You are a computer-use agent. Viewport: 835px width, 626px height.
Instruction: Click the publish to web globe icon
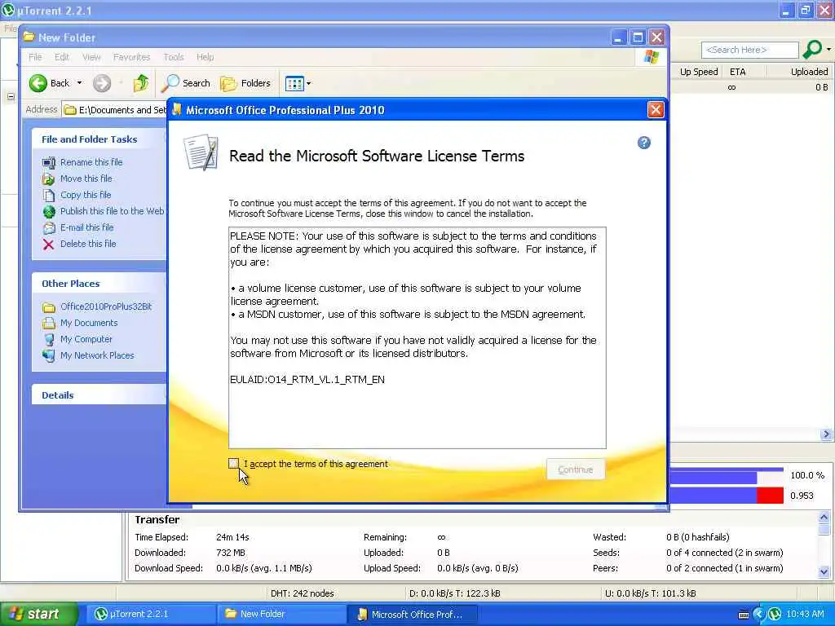48,212
